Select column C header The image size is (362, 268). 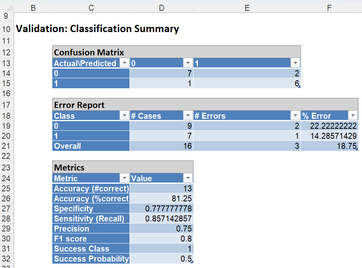tap(91, 7)
